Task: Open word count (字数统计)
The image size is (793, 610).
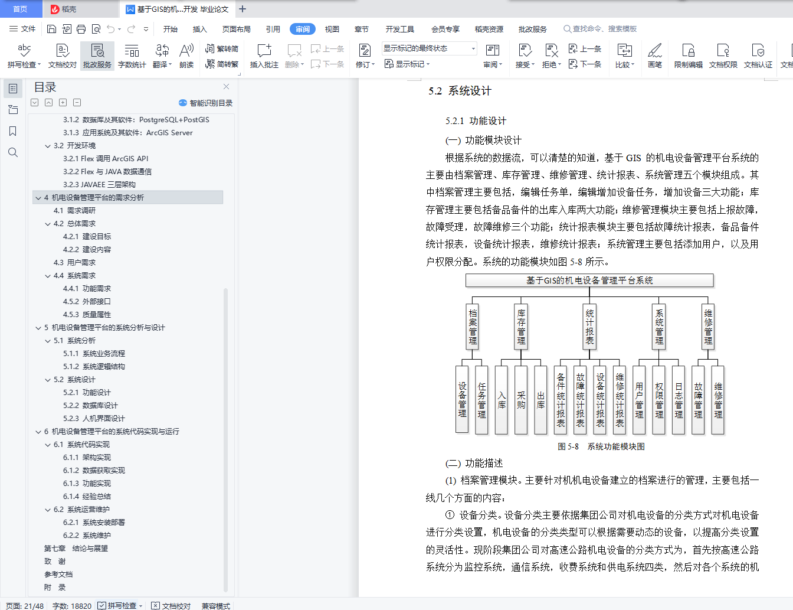Action: pos(132,56)
